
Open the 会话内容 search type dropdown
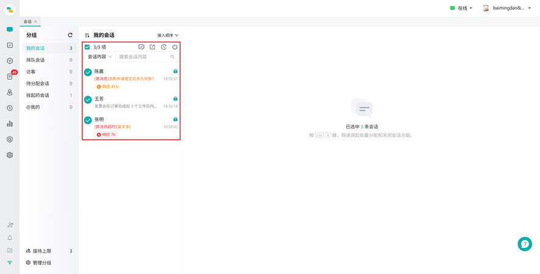tap(100, 57)
